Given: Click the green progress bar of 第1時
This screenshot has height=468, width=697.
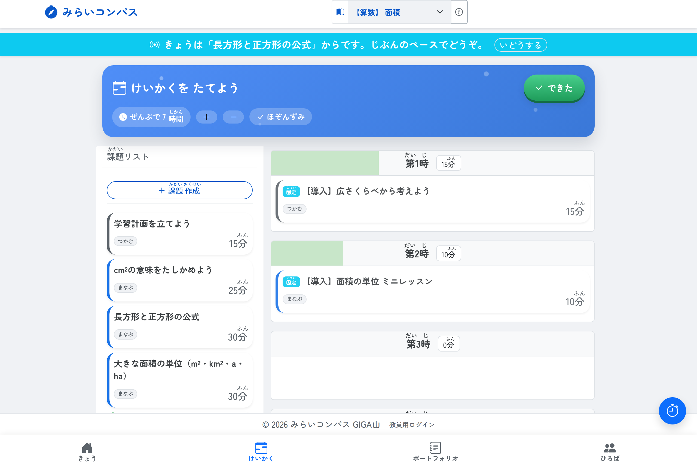Looking at the screenshot, I should 325,163.
